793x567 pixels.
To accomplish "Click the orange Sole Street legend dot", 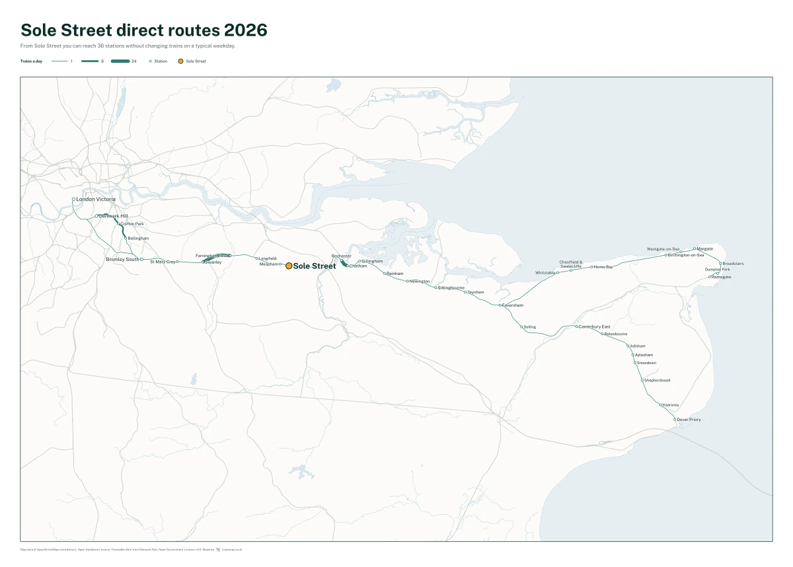I will point(180,61).
